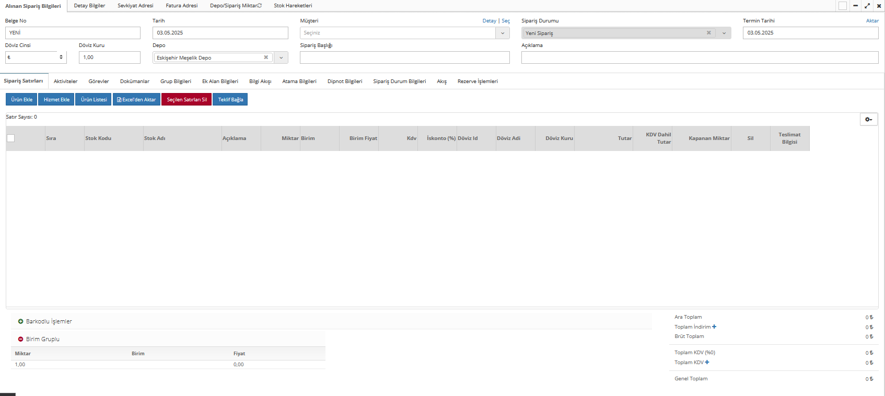Open the Depo dropdown arrow
The height and width of the screenshot is (396, 885).
(x=281, y=58)
